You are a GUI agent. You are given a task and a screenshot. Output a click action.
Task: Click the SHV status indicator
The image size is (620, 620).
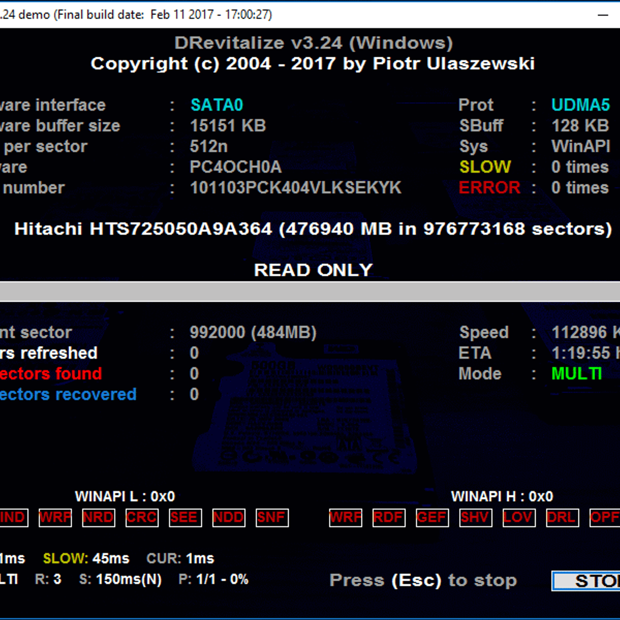tap(476, 518)
